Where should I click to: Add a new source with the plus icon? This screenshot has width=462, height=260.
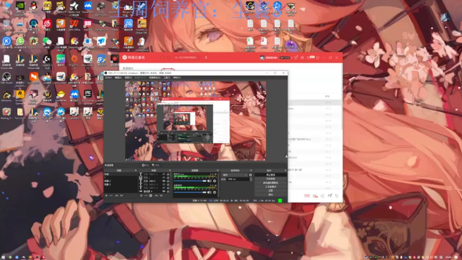click(x=141, y=195)
